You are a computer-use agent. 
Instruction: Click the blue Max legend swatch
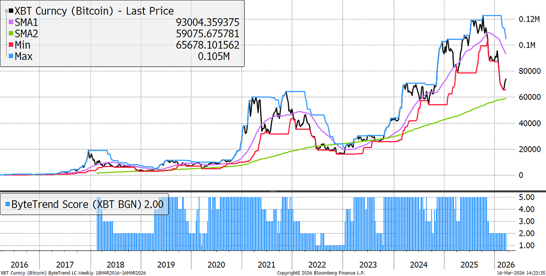point(11,57)
